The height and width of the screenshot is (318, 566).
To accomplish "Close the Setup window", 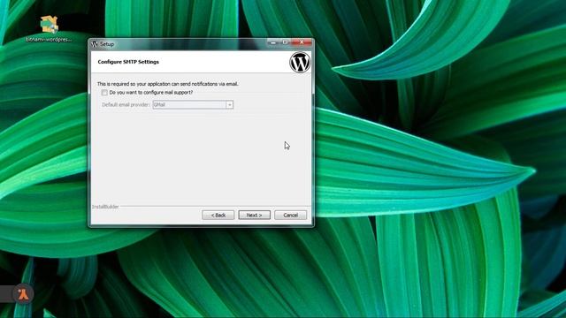I will tap(302, 42).
